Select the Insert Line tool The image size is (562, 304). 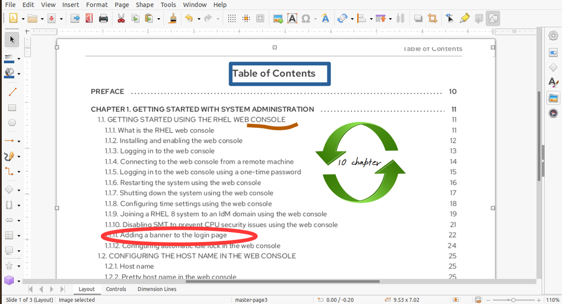tap(12, 92)
